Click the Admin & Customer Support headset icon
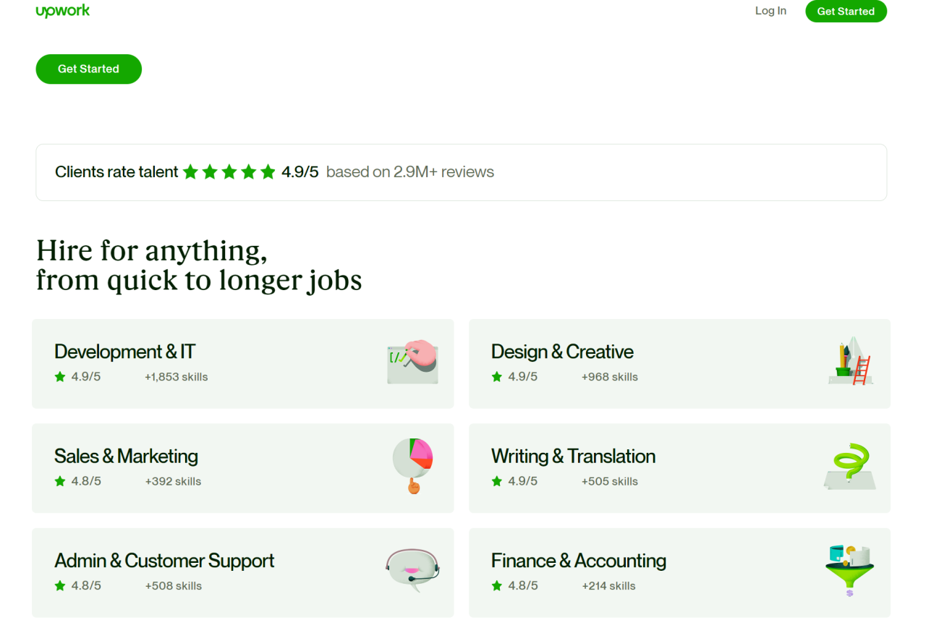Viewport: 926px width, 633px height. click(x=412, y=569)
